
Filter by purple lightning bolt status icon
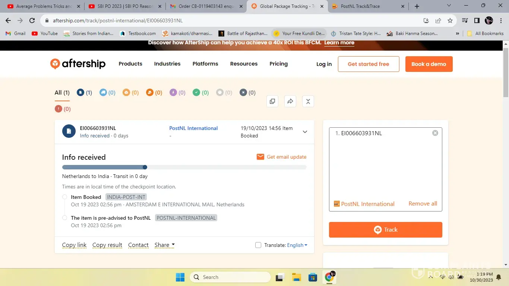point(173,93)
